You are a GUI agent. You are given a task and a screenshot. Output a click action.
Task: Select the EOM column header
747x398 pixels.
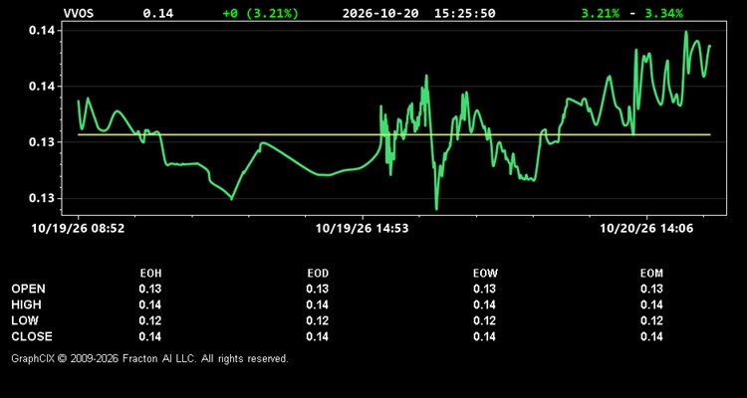click(651, 274)
